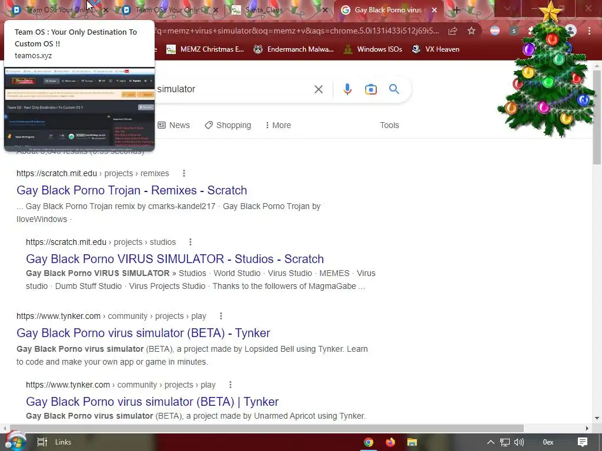Open VX Heaven bookmark

(x=436, y=49)
